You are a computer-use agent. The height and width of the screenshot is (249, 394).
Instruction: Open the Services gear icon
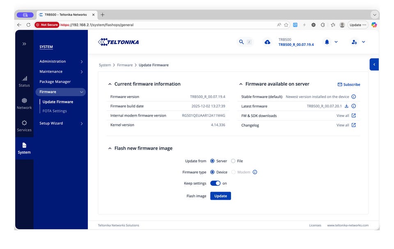[x=24, y=123]
